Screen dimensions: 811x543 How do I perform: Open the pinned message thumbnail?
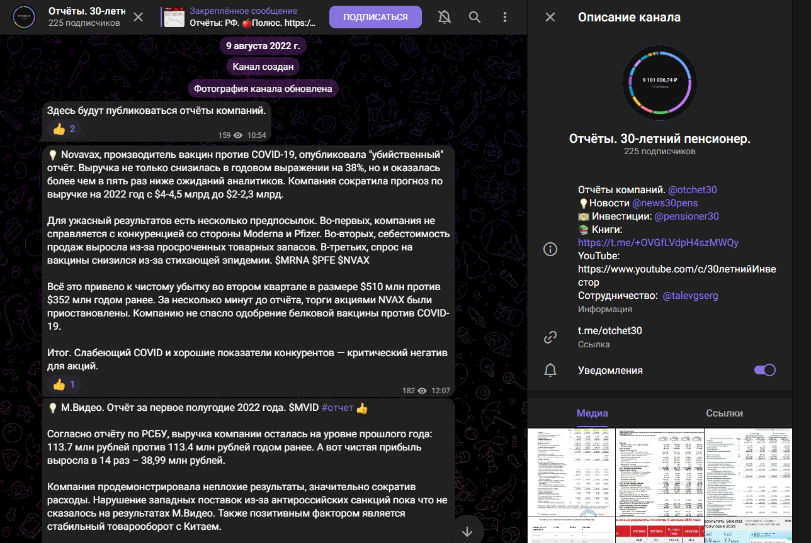174,17
